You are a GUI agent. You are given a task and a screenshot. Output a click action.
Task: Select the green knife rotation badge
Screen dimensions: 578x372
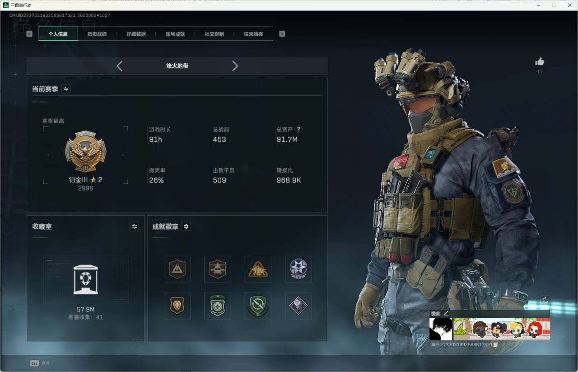click(x=258, y=306)
